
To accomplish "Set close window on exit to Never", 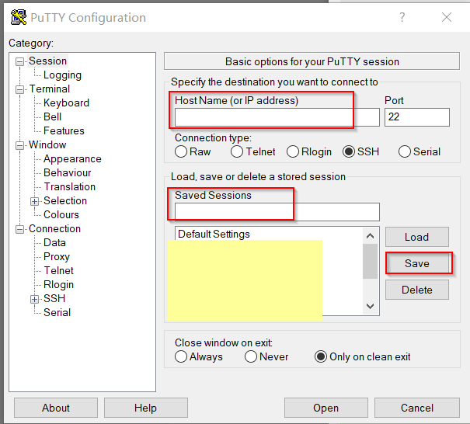I will click(x=251, y=356).
